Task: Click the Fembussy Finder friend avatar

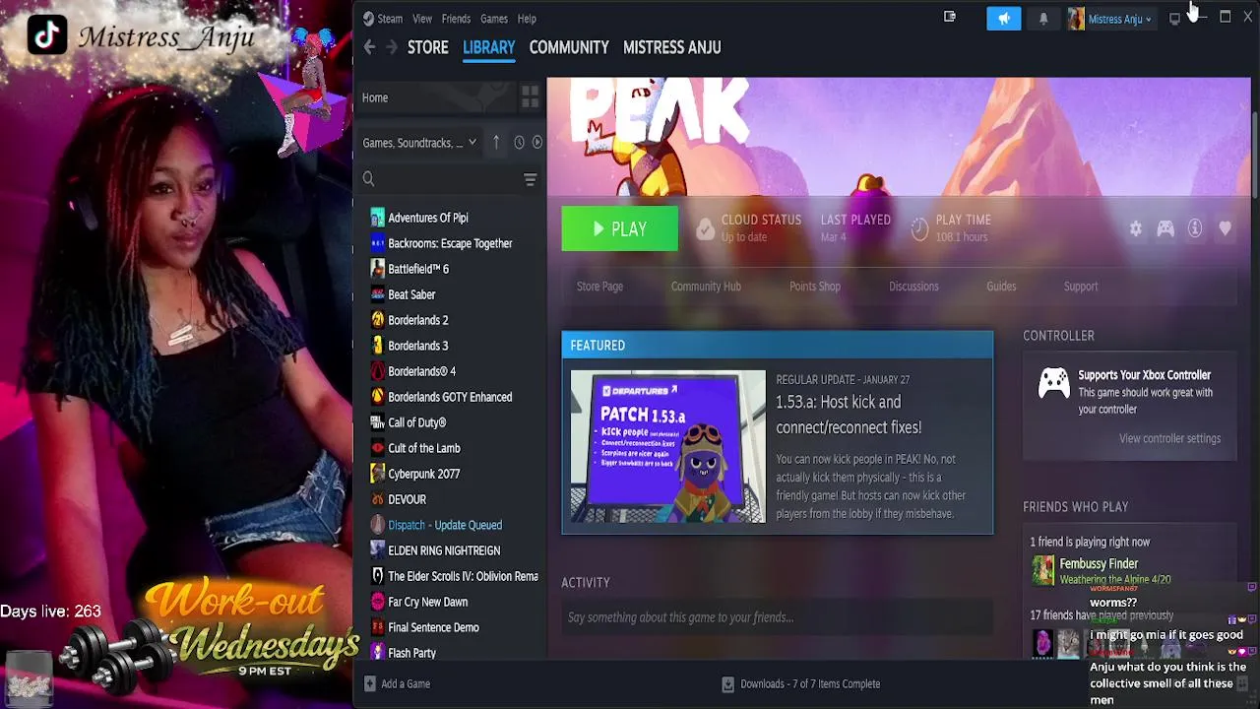Action: (1042, 570)
